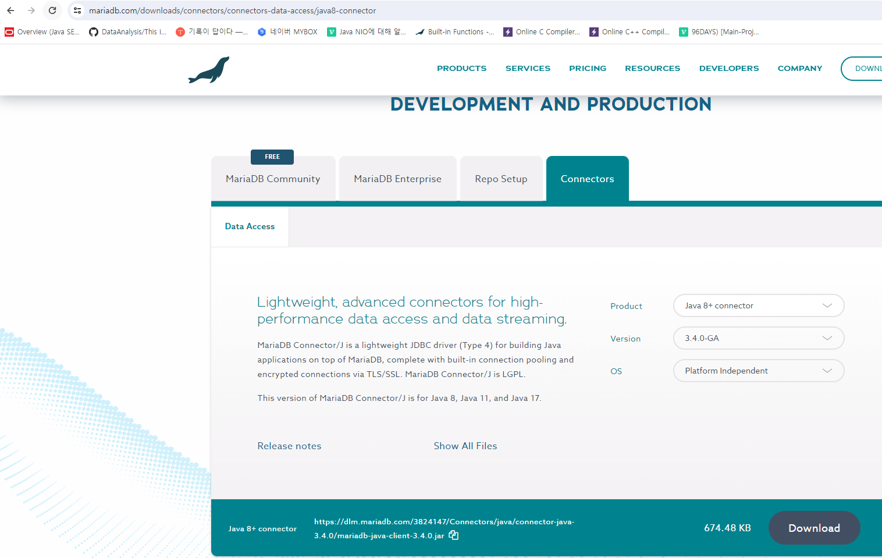Open the Overview (Java SE) bookmark
Viewport: 882px width, 558px height.
tap(42, 32)
